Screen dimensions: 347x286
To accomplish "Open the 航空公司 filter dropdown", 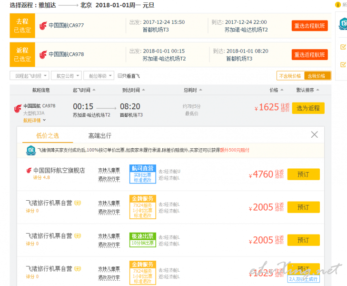I will point(66,75).
